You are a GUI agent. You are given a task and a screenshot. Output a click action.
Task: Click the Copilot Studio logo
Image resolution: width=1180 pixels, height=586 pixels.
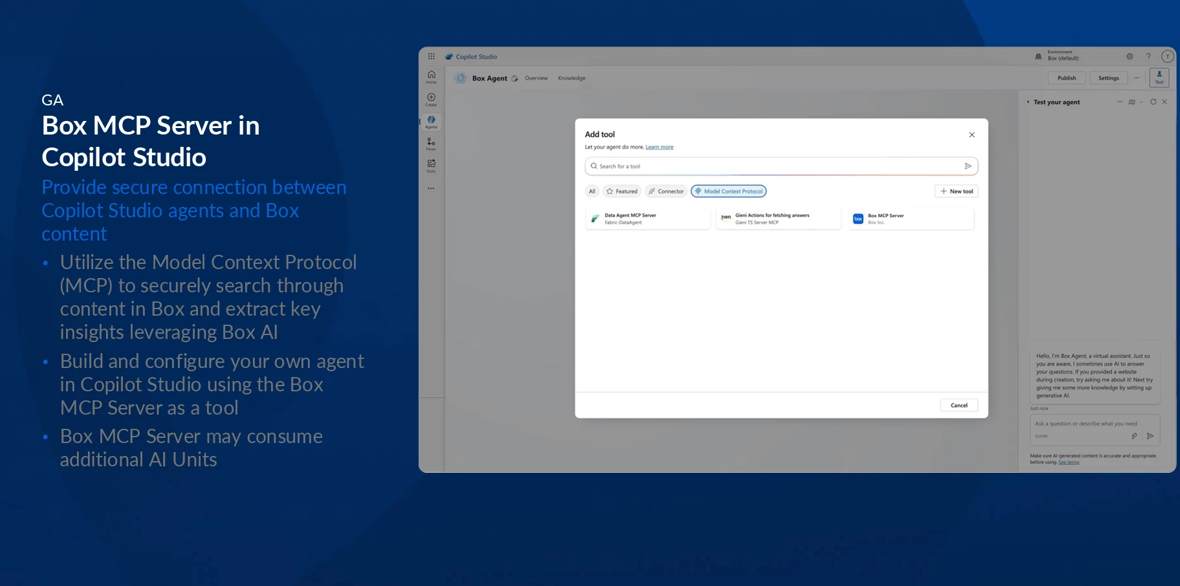(449, 57)
